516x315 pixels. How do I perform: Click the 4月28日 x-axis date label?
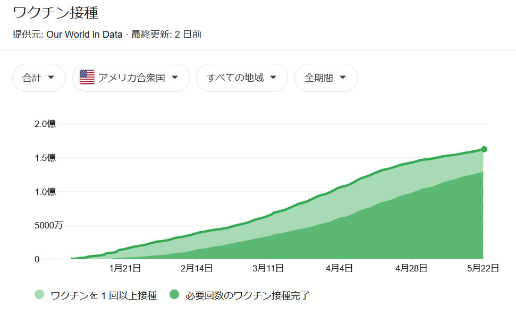coord(411,268)
